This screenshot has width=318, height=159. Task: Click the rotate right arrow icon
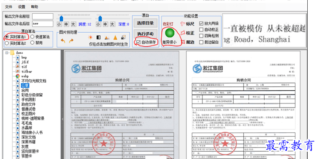[x=71, y=41]
